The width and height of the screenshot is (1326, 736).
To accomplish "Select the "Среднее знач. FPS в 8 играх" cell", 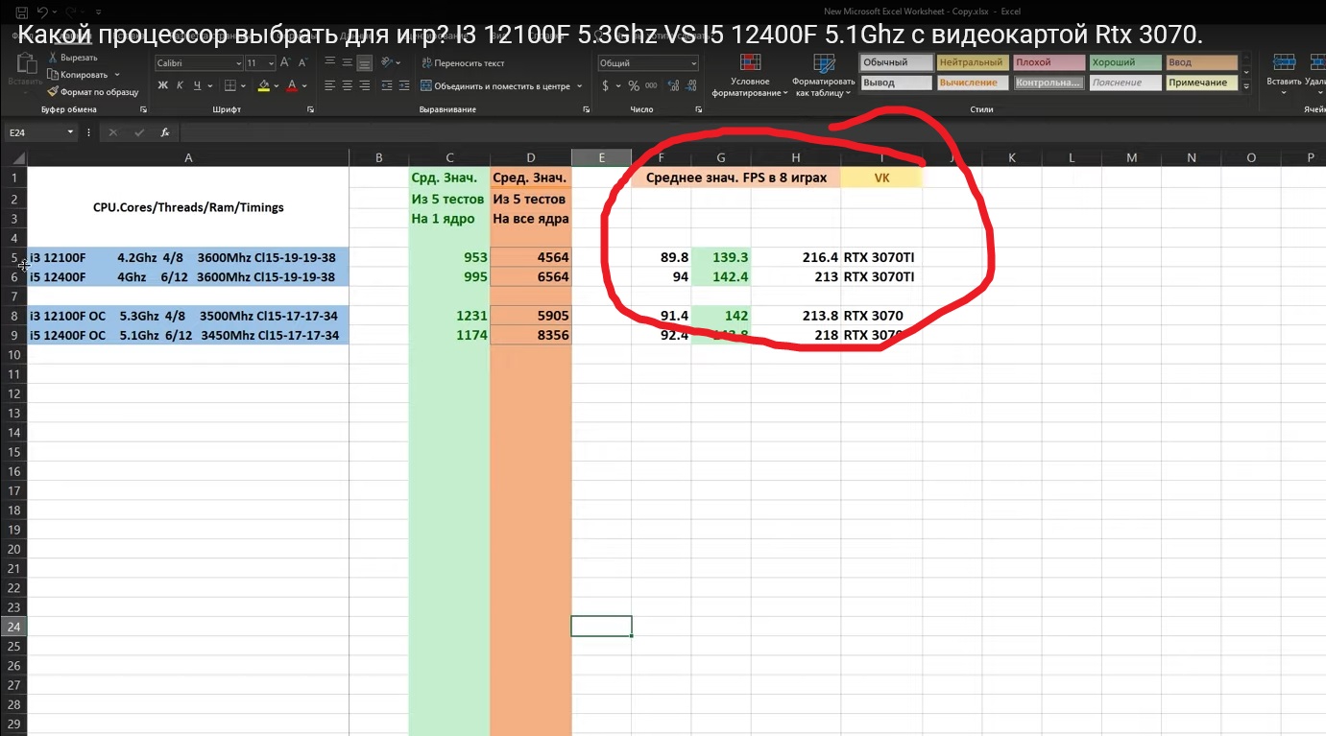I will click(736, 178).
